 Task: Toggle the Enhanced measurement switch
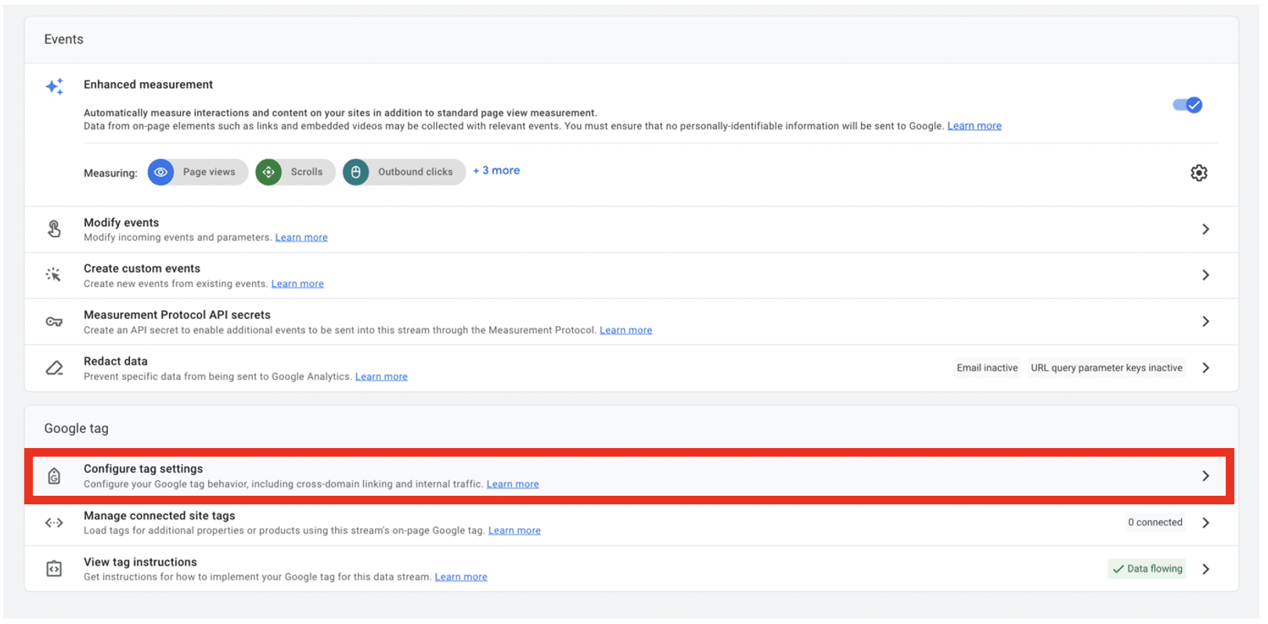1187,105
